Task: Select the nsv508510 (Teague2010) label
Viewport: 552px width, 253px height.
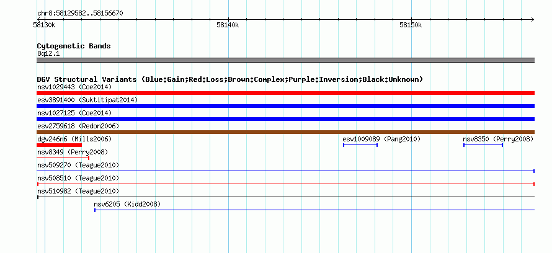Action: click(78, 178)
